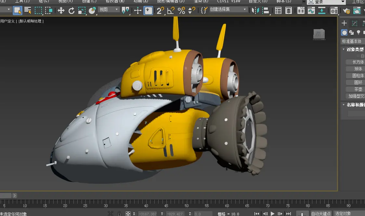Screen dimensions: 365x216
Task: Click the Select by Name icon
Action: click(x=28, y=10)
